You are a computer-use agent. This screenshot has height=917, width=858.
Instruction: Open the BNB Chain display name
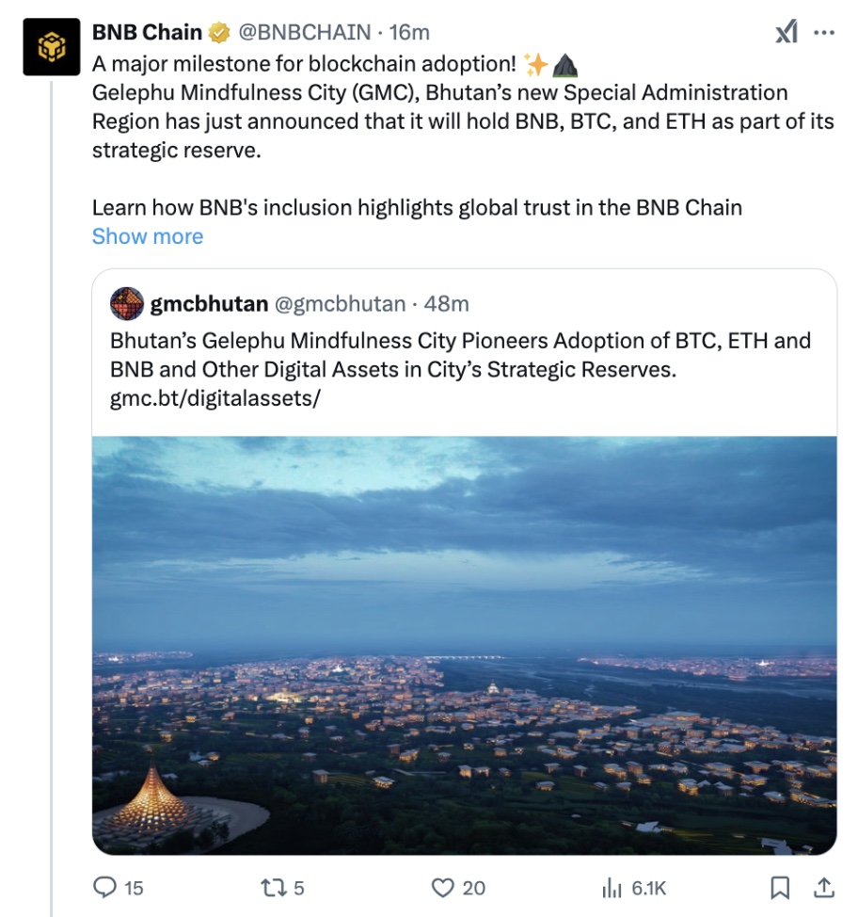click(x=147, y=33)
